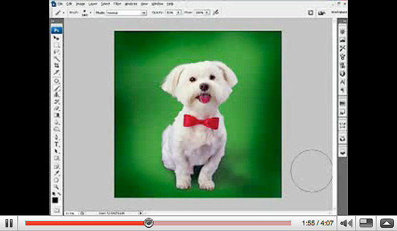Toggle the Airbrush option in options bar
397x231 pixels.
216,12
